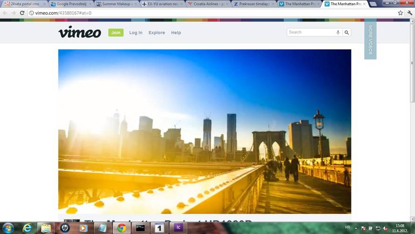Close the Croatia Airlines tab

[227, 4]
